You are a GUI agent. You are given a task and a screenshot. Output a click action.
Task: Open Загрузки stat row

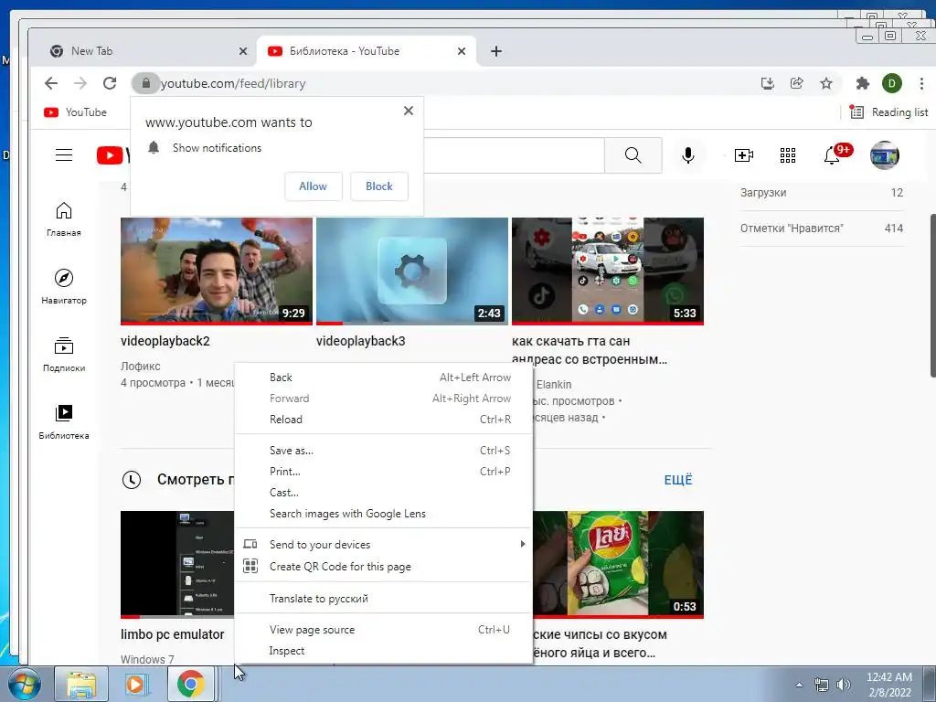[x=822, y=193]
